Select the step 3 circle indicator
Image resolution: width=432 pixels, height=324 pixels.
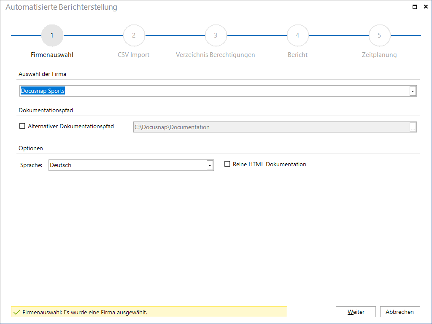216,35
